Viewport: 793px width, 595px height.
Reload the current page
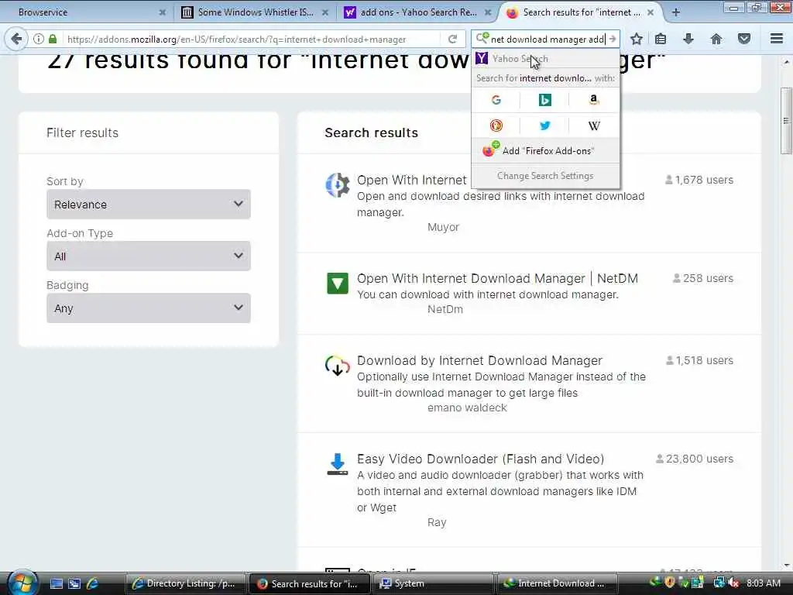tap(452, 39)
